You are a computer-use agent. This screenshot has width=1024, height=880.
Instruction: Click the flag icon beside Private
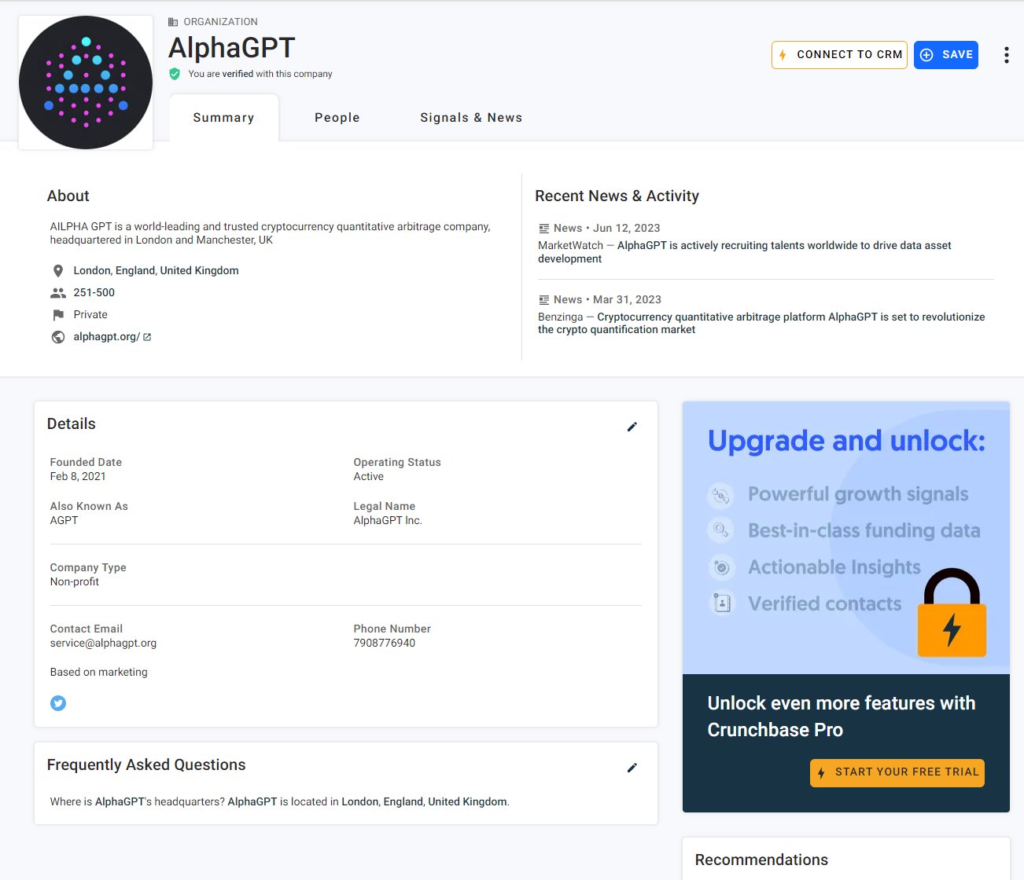58,314
